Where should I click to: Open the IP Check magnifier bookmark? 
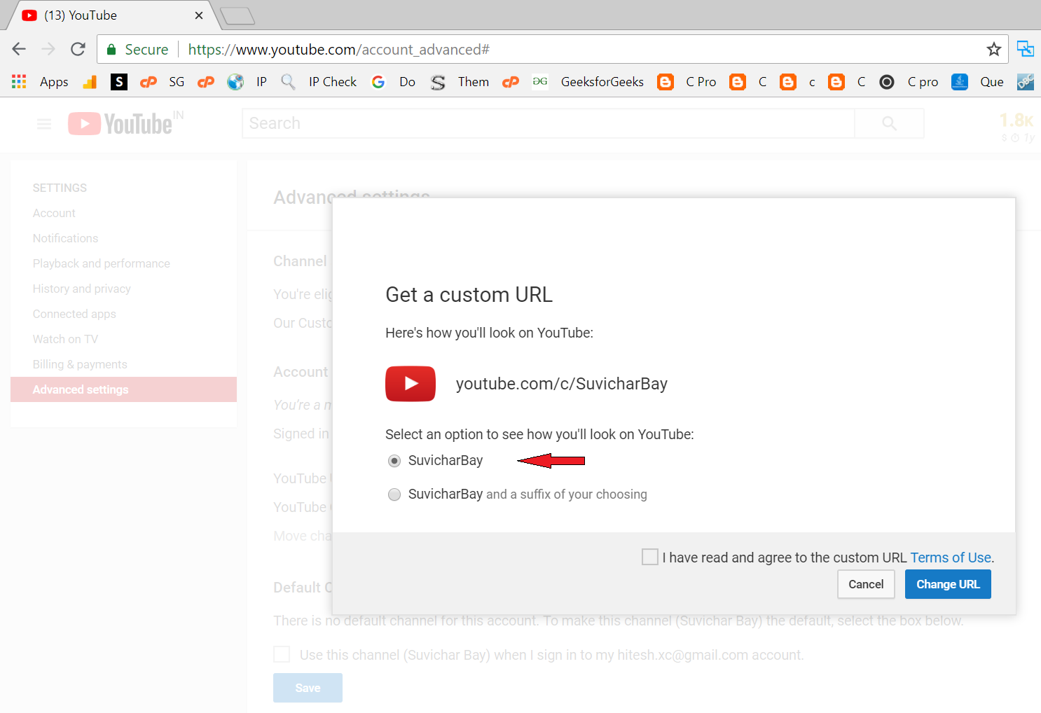(x=319, y=82)
